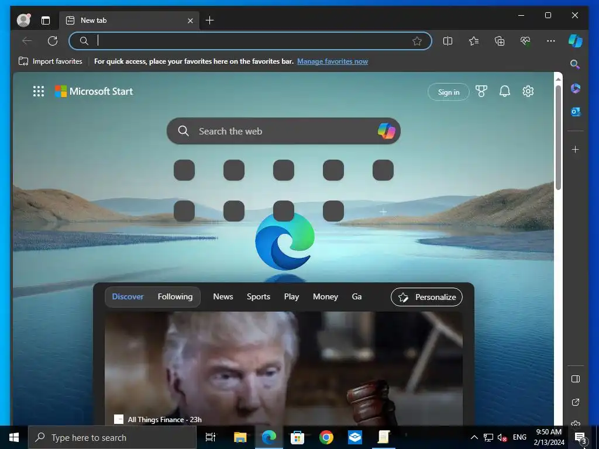Click the Personalize button

(426, 297)
